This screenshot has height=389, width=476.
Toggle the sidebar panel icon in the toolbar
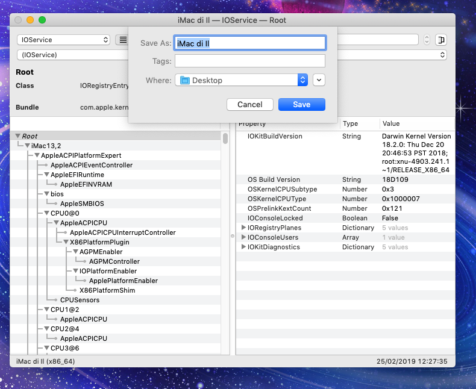click(x=441, y=40)
